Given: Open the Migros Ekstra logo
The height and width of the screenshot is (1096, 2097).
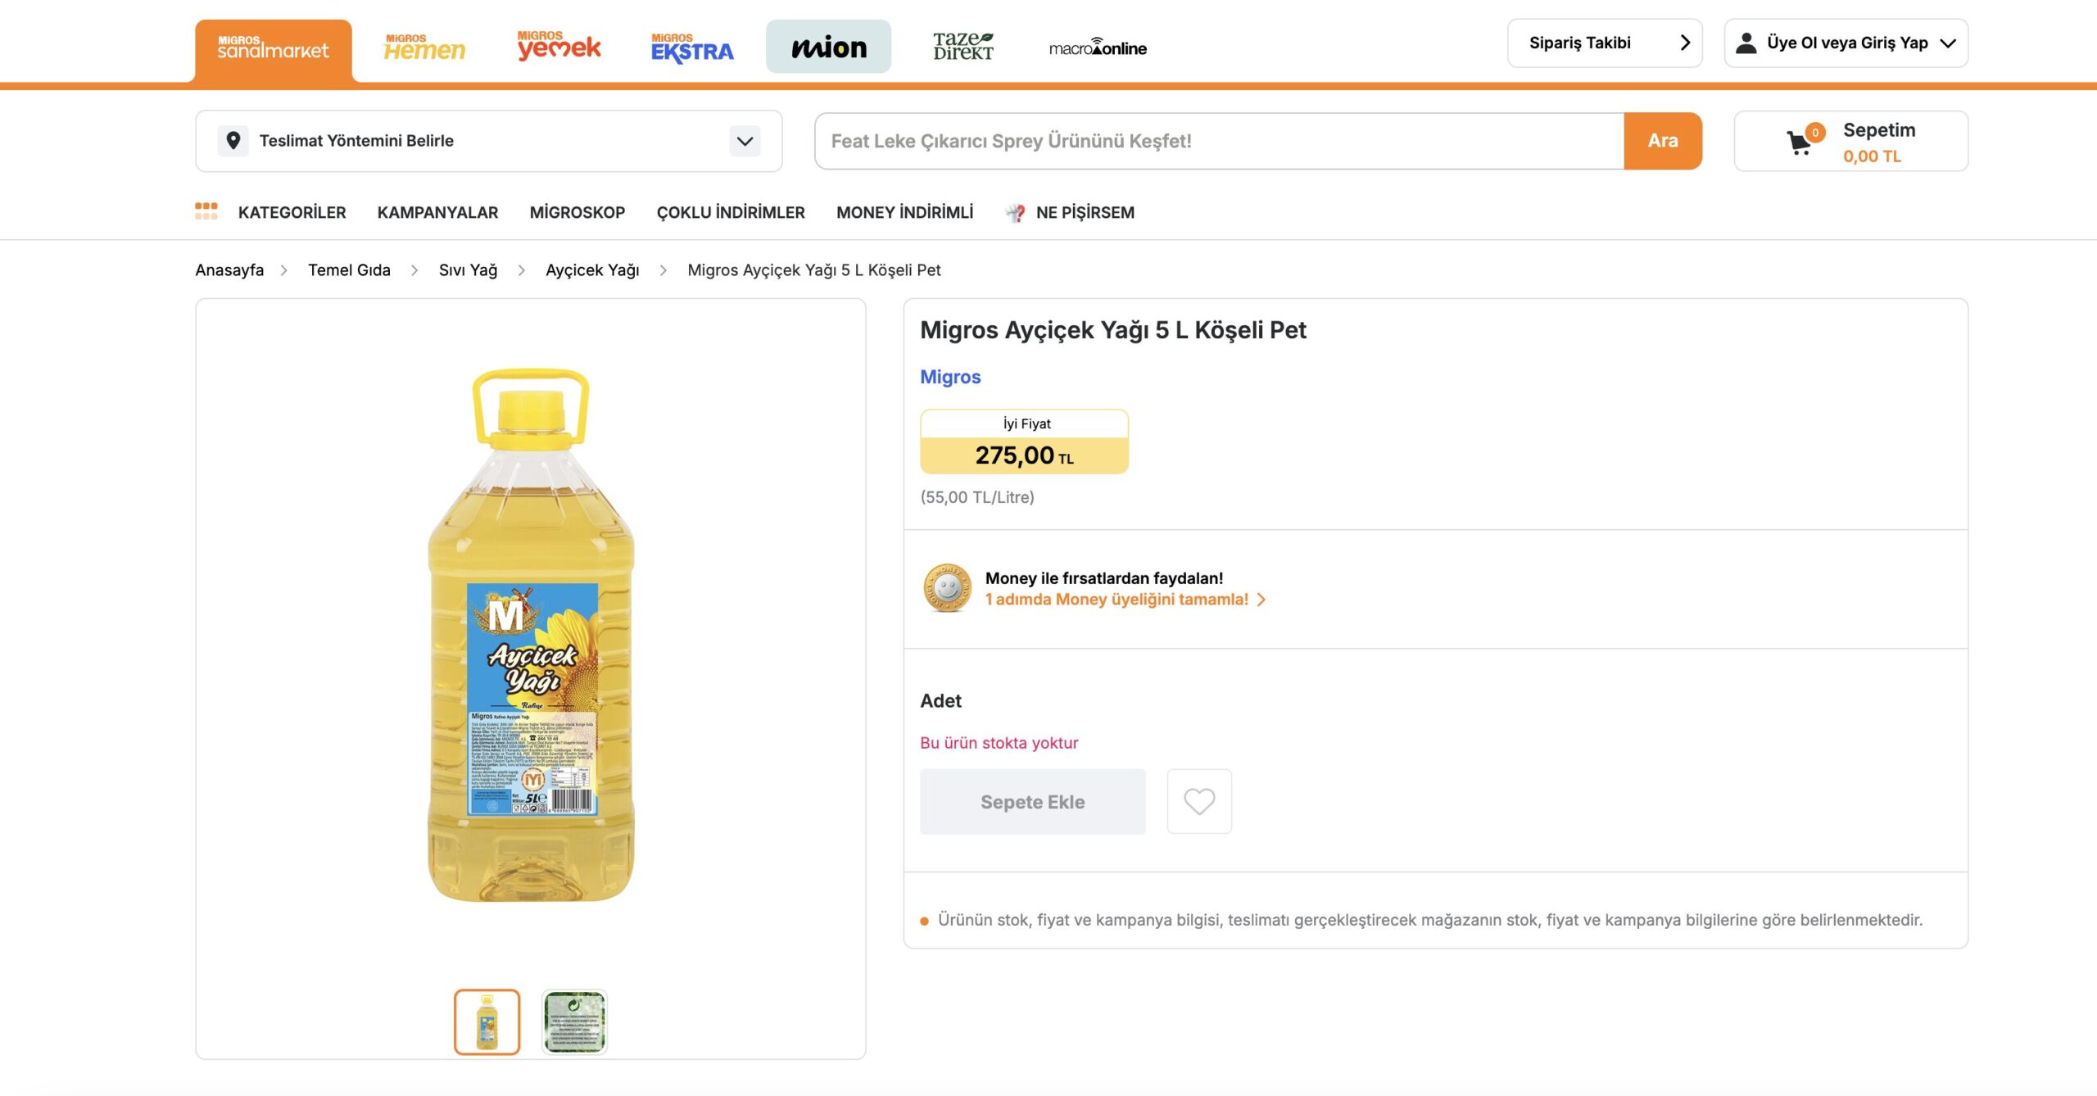Looking at the screenshot, I should tap(692, 48).
